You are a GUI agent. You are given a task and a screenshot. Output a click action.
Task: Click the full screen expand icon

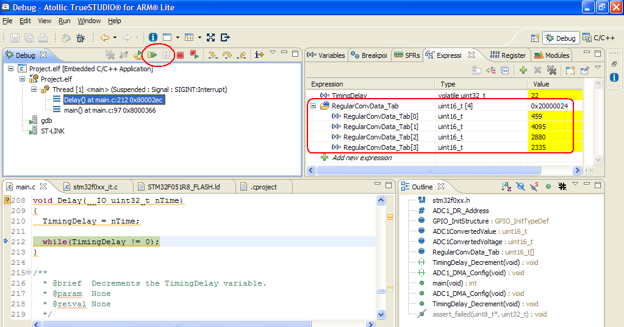click(x=211, y=37)
